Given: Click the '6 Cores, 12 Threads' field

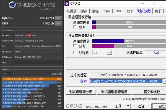Looking at the screenshot, I should click(38, 41).
